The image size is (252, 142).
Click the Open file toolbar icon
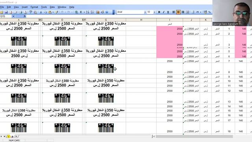point(2,12)
